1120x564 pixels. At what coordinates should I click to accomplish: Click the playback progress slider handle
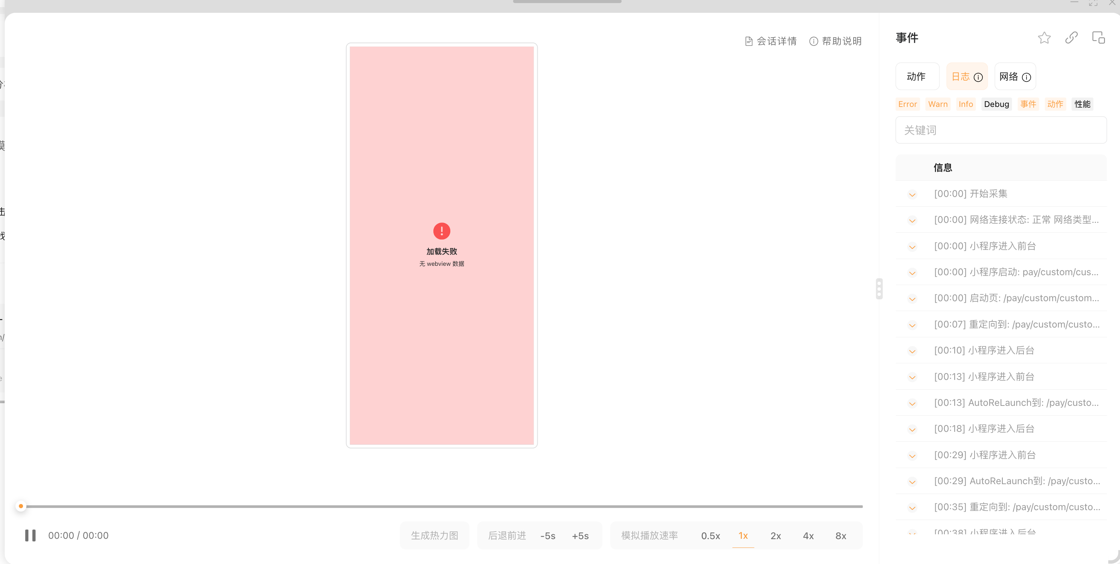point(21,506)
